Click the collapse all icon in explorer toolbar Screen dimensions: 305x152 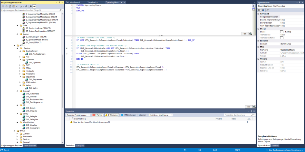click(25, 6)
